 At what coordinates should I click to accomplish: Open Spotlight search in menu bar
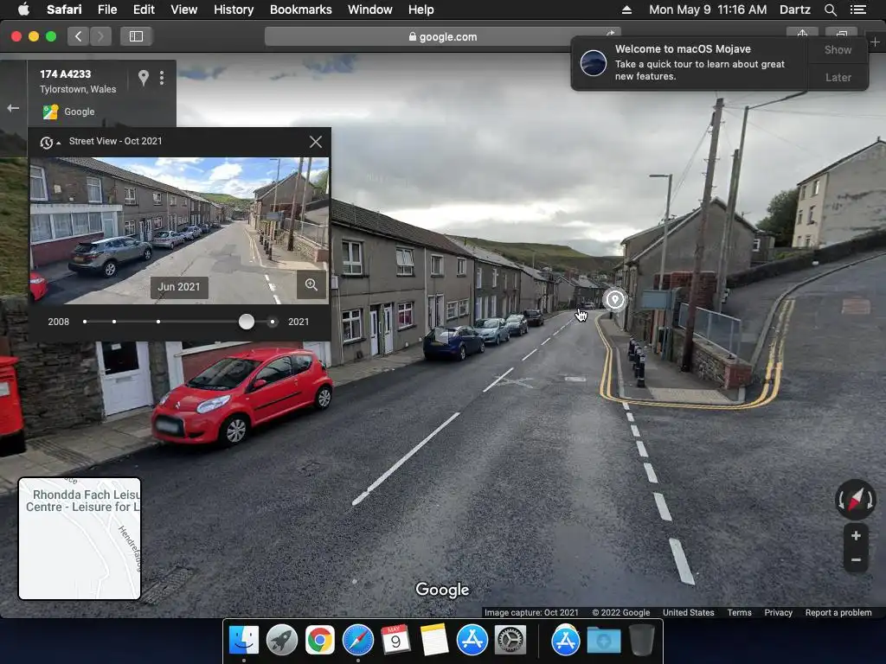pyautogui.click(x=831, y=10)
